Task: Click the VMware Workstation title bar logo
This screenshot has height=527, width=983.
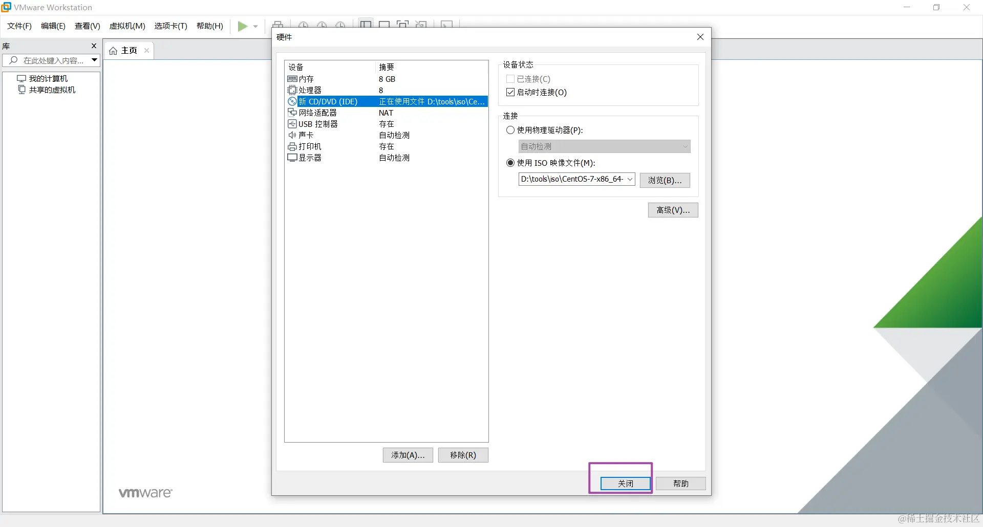Action: point(6,7)
